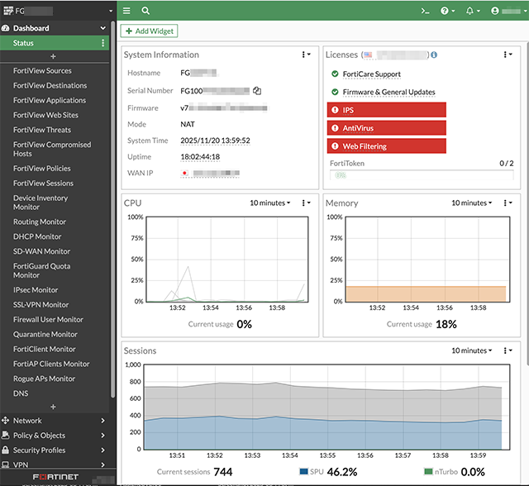
Task: Open the CPU 10 minutes time range dropdown
Action: click(x=270, y=202)
